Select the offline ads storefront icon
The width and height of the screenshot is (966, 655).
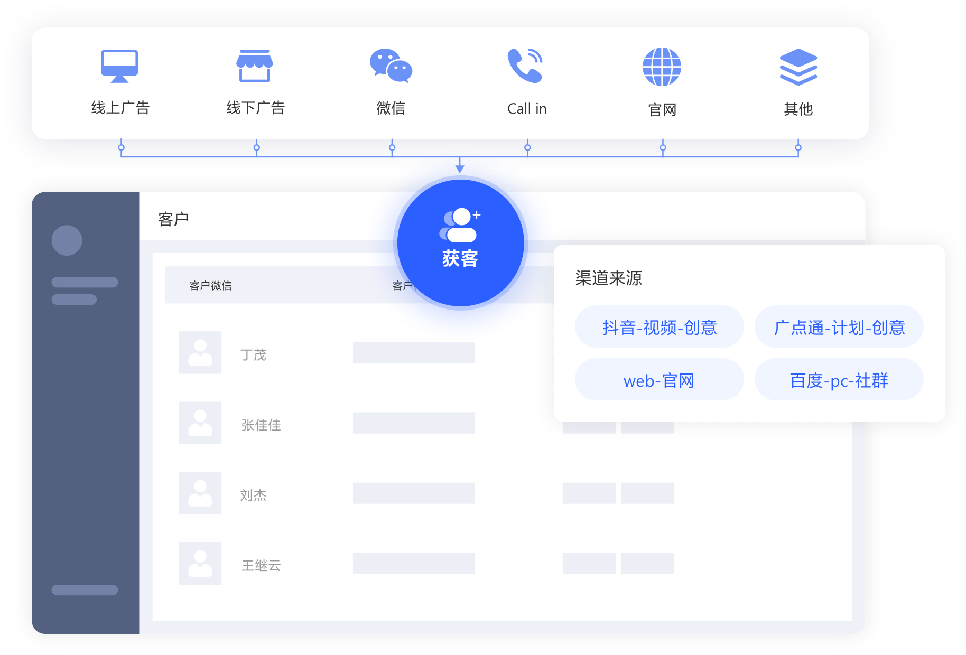255,66
